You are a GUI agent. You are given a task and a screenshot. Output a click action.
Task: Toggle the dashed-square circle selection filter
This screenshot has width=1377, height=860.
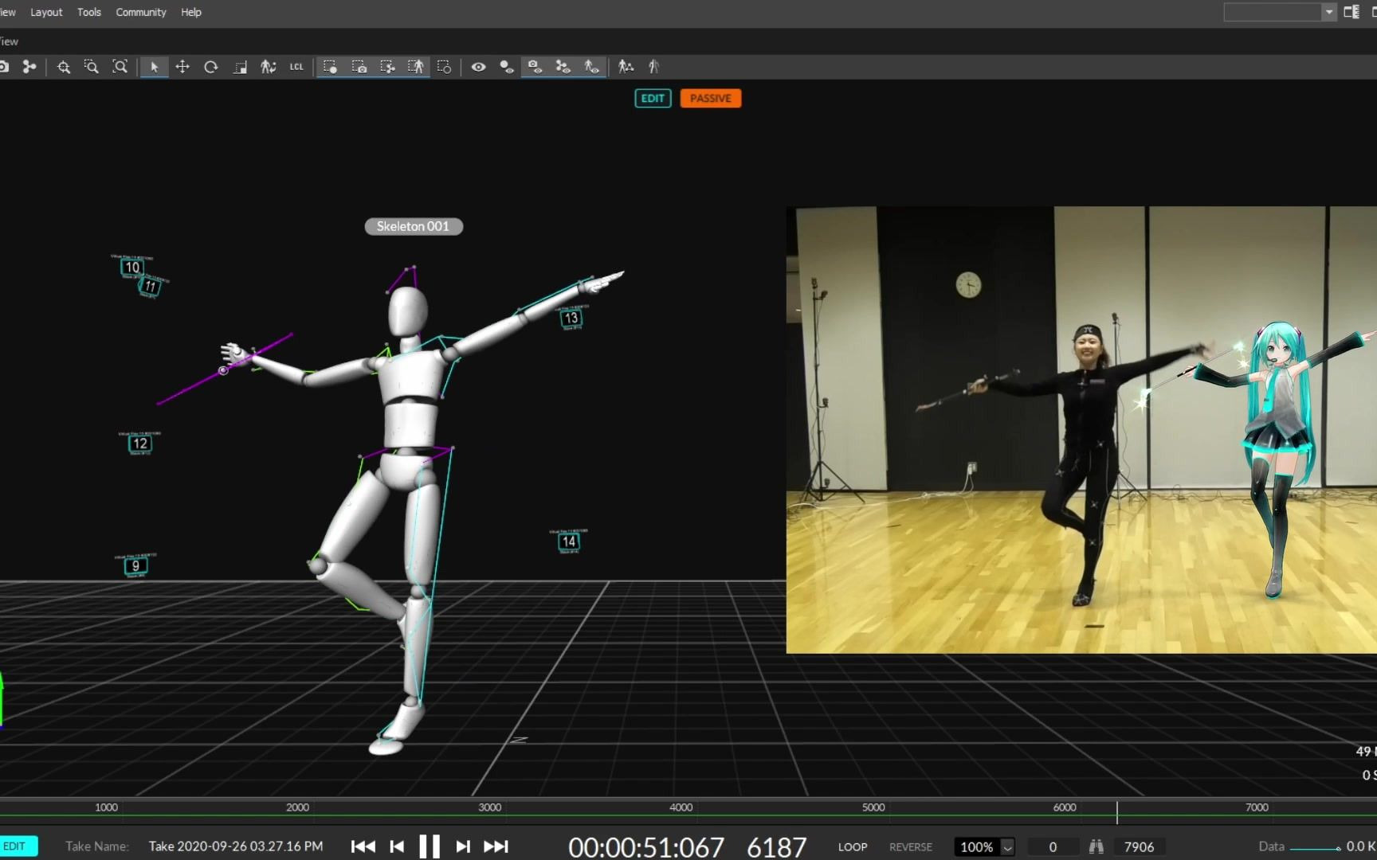coord(445,67)
